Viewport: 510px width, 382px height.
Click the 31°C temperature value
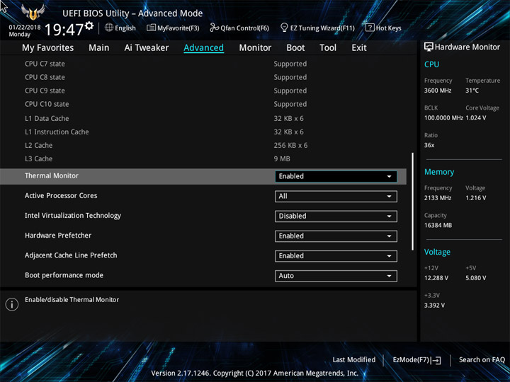(472, 91)
